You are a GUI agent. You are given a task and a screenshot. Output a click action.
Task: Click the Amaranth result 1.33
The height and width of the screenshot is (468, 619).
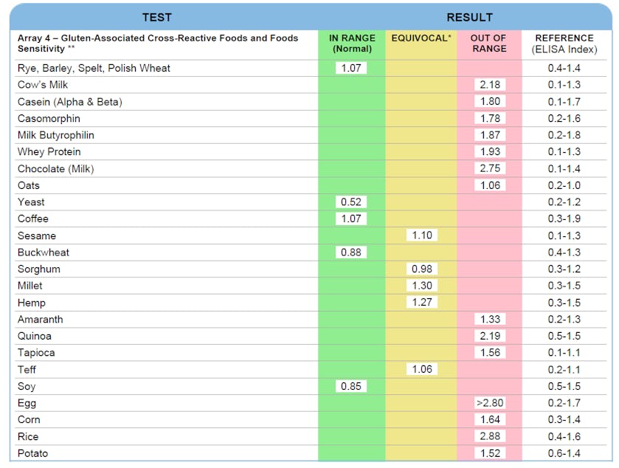click(490, 319)
